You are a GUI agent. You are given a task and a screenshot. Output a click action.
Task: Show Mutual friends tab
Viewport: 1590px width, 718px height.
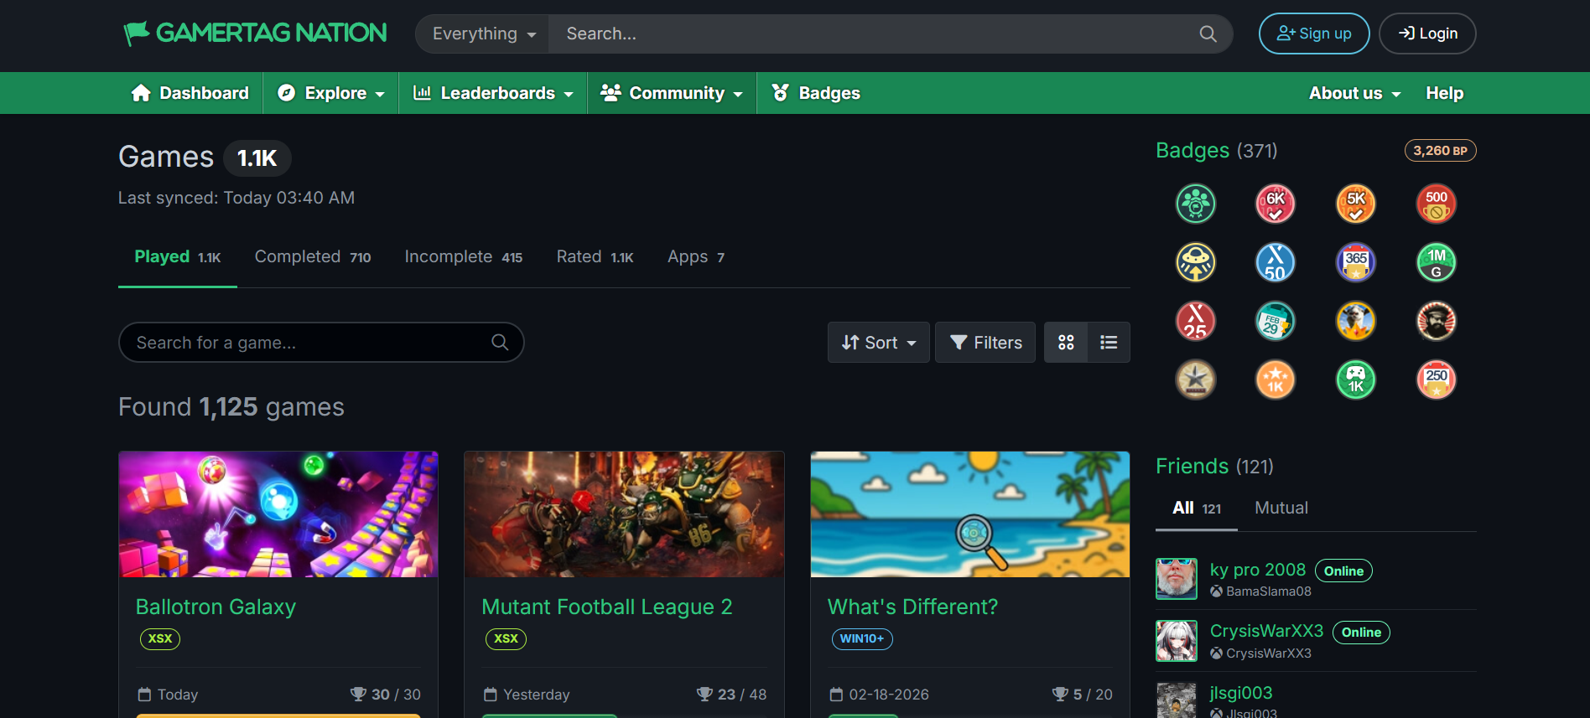tap(1281, 508)
